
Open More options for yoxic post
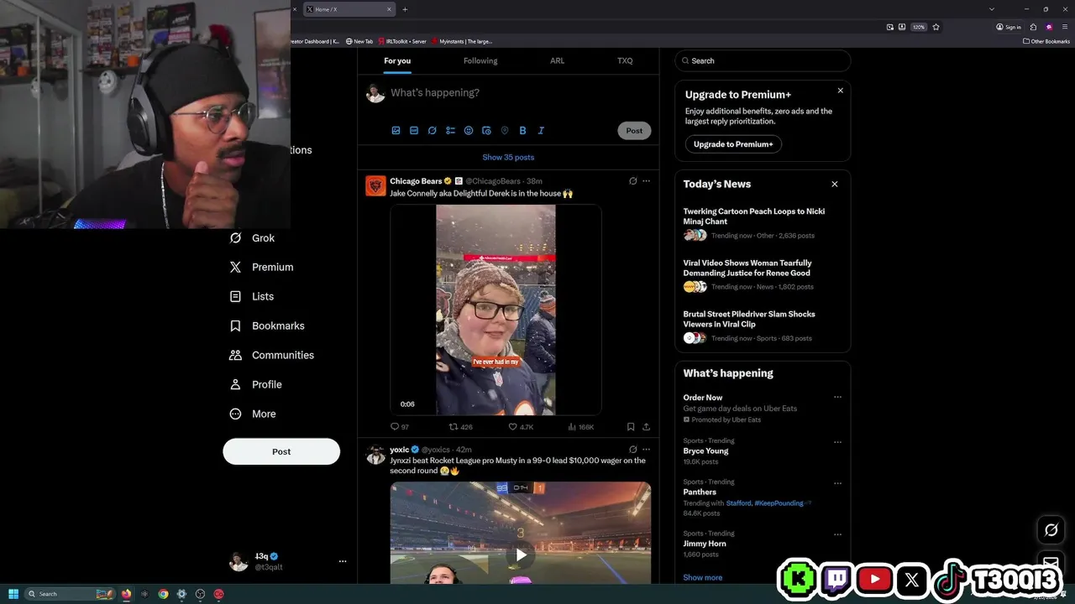click(646, 450)
